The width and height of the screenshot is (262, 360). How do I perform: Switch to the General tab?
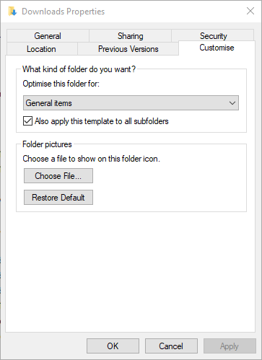(x=48, y=36)
